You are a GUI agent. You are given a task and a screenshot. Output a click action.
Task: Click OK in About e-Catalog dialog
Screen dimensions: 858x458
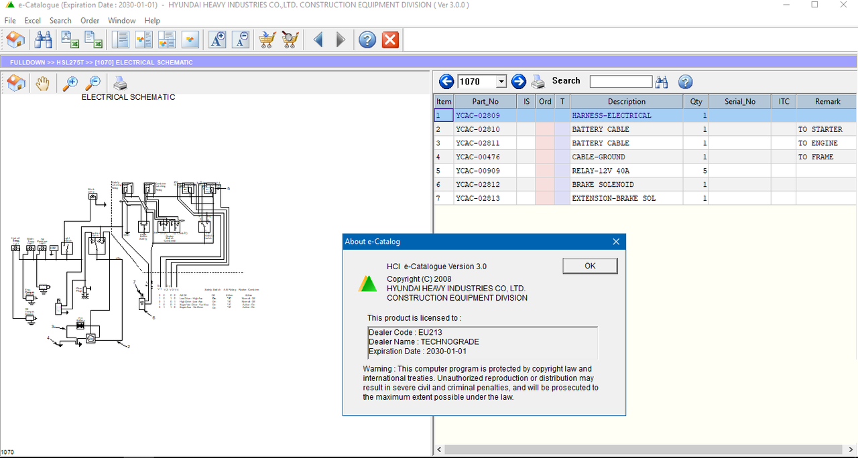point(590,266)
